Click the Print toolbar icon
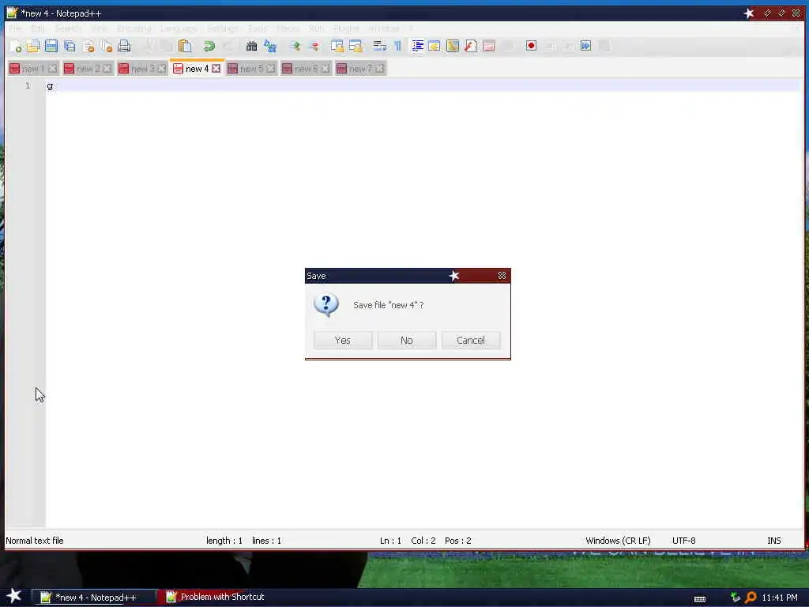The height and width of the screenshot is (607, 809). [124, 47]
